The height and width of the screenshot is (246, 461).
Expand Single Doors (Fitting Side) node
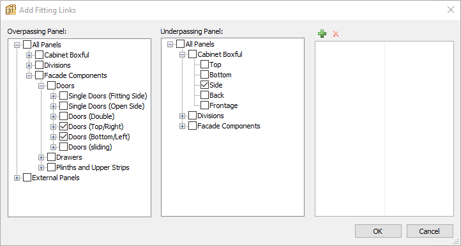[x=53, y=96]
